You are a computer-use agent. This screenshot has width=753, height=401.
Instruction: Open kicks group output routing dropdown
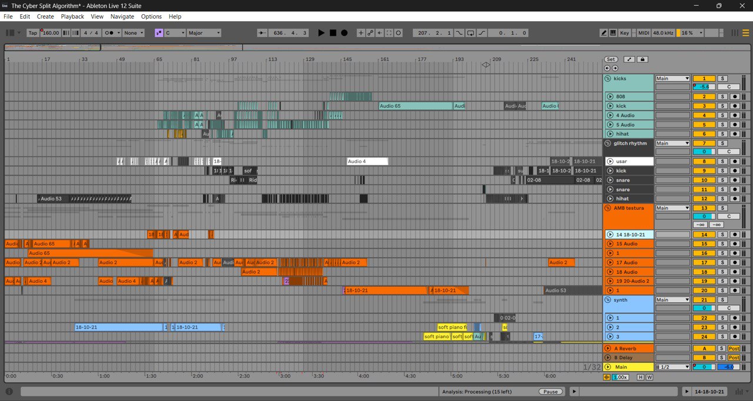coord(672,79)
